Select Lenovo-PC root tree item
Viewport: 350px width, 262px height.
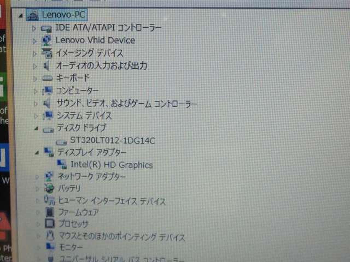(x=63, y=14)
